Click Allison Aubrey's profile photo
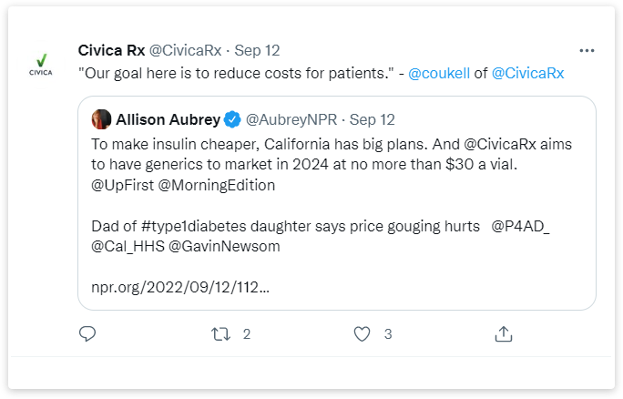The image size is (623, 399). coord(101,118)
